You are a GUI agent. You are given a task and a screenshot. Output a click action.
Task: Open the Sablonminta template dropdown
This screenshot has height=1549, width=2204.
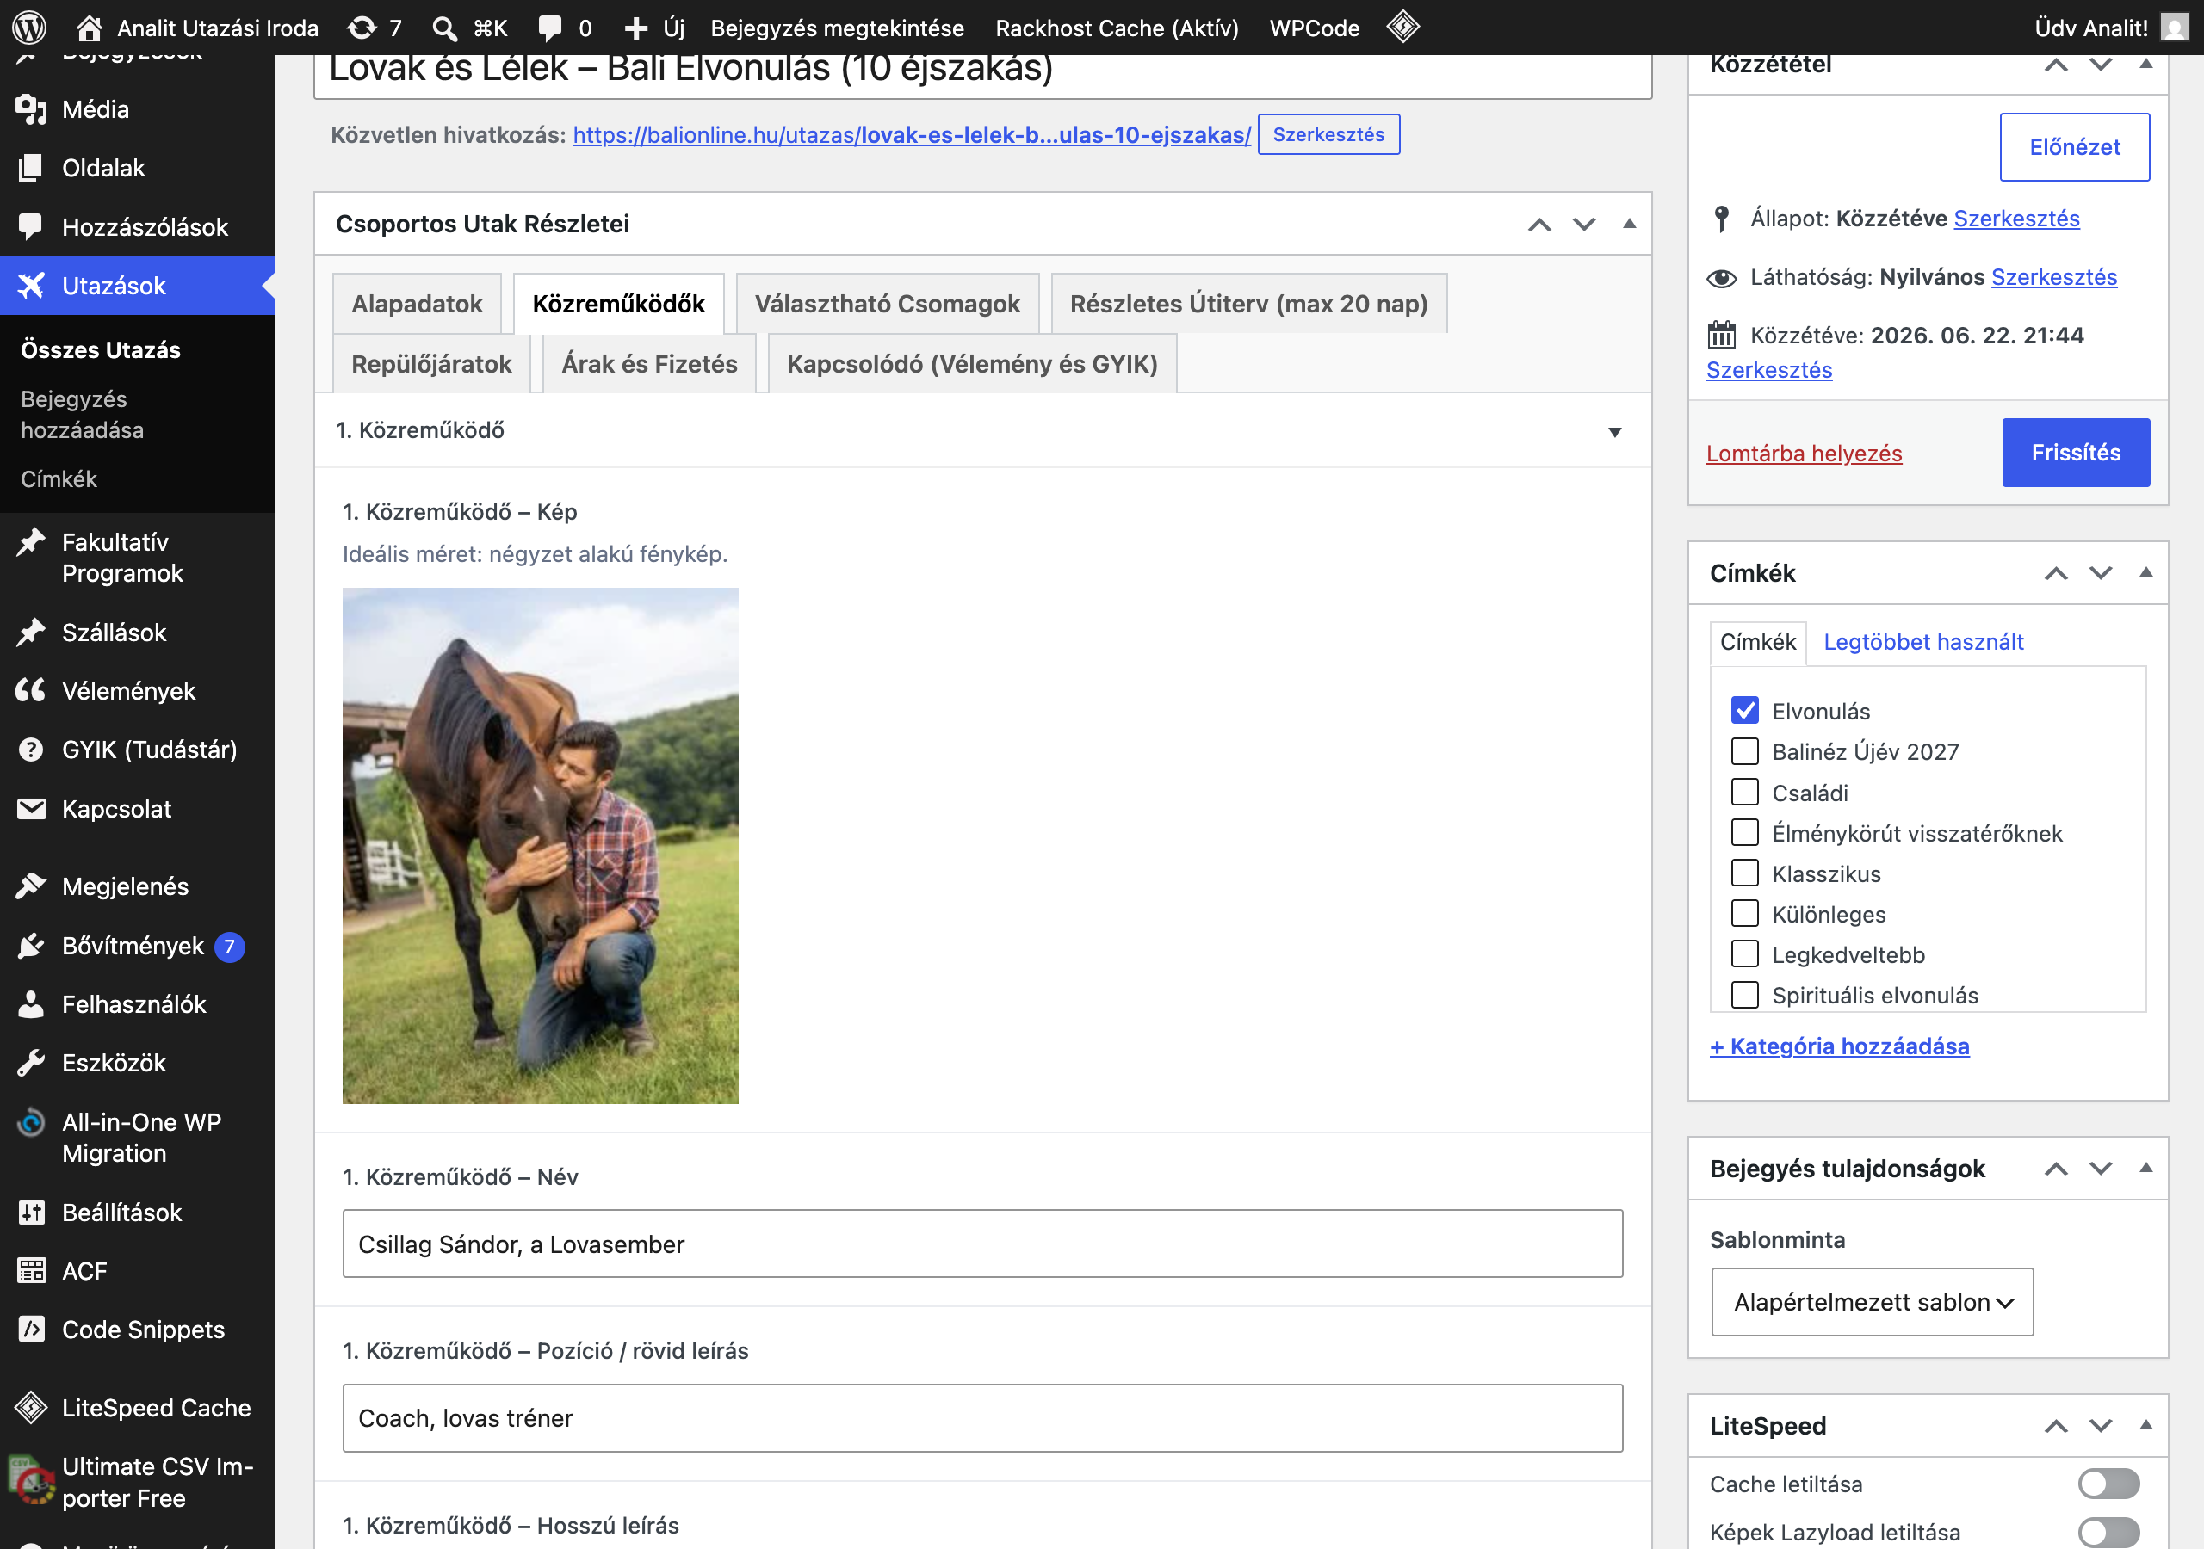coord(1872,1301)
